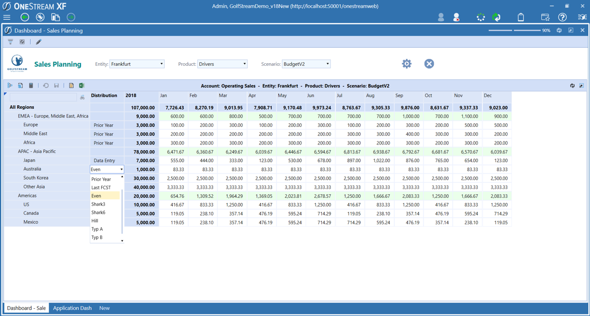Click the pencil edit dashboard icon
This screenshot has height=316, width=590.
point(38,42)
